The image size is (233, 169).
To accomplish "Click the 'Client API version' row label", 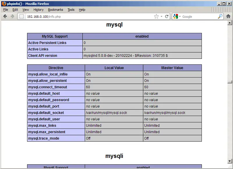I will (43, 55).
